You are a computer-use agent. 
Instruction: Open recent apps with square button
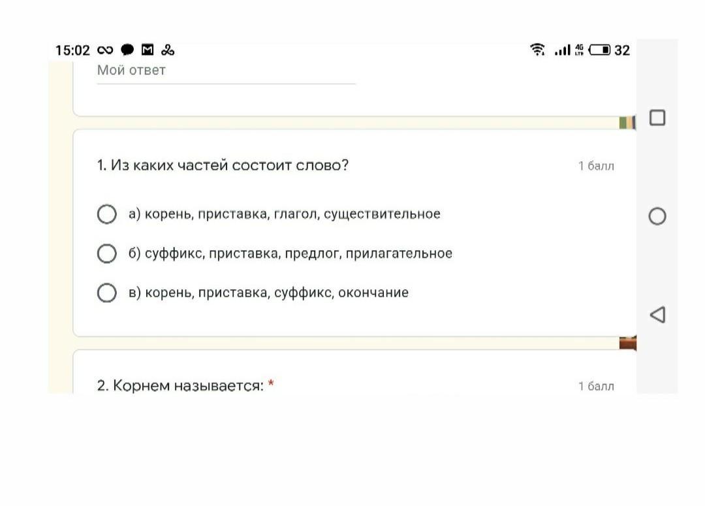[x=657, y=118]
